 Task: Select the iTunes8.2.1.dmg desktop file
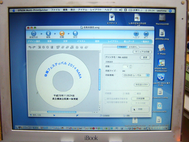point(160,92)
